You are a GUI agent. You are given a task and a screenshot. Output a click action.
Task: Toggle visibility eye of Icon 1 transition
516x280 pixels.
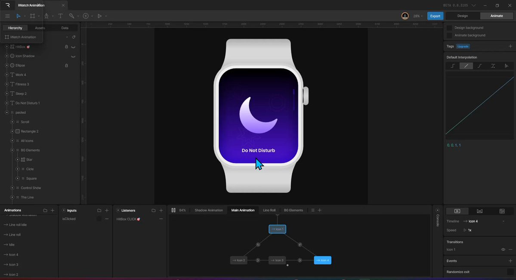(x=503, y=250)
